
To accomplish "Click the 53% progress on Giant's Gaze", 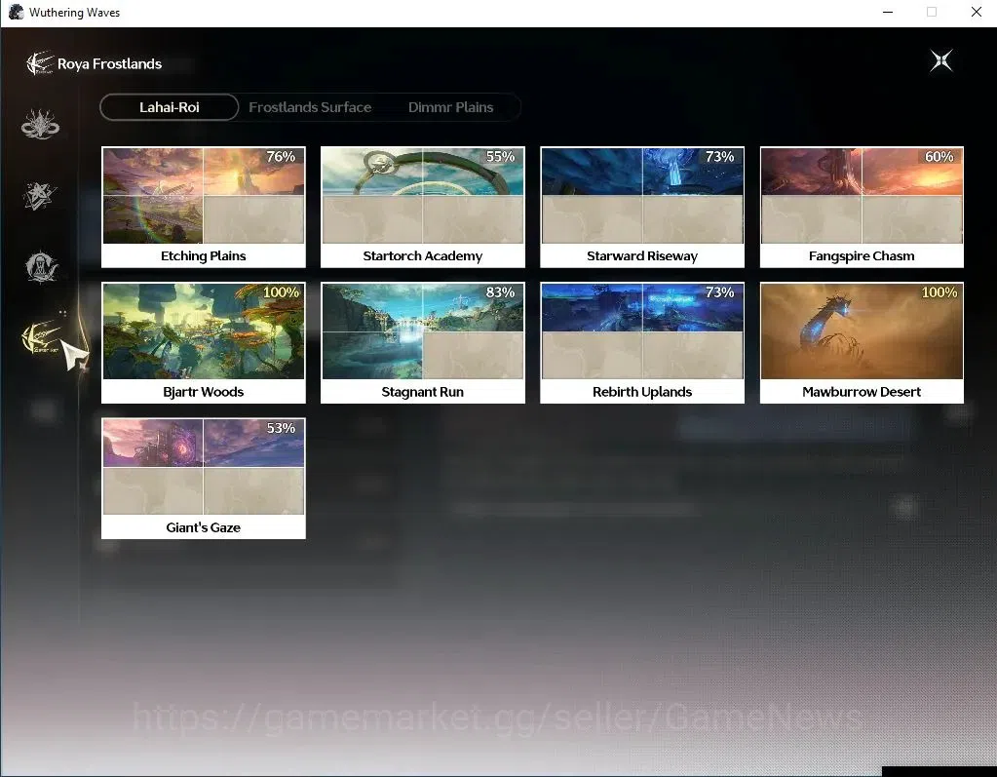I will tap(281, 428).
